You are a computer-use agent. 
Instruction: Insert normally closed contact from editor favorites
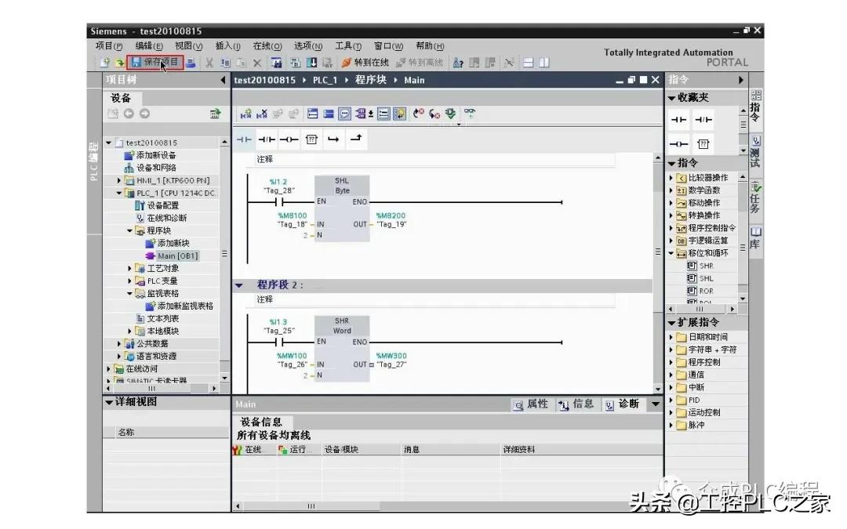pyautogui.click(x=267, y=139)
